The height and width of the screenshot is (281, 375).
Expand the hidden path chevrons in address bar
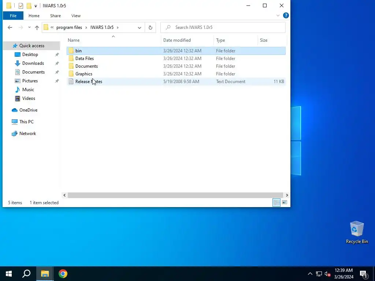52,27
